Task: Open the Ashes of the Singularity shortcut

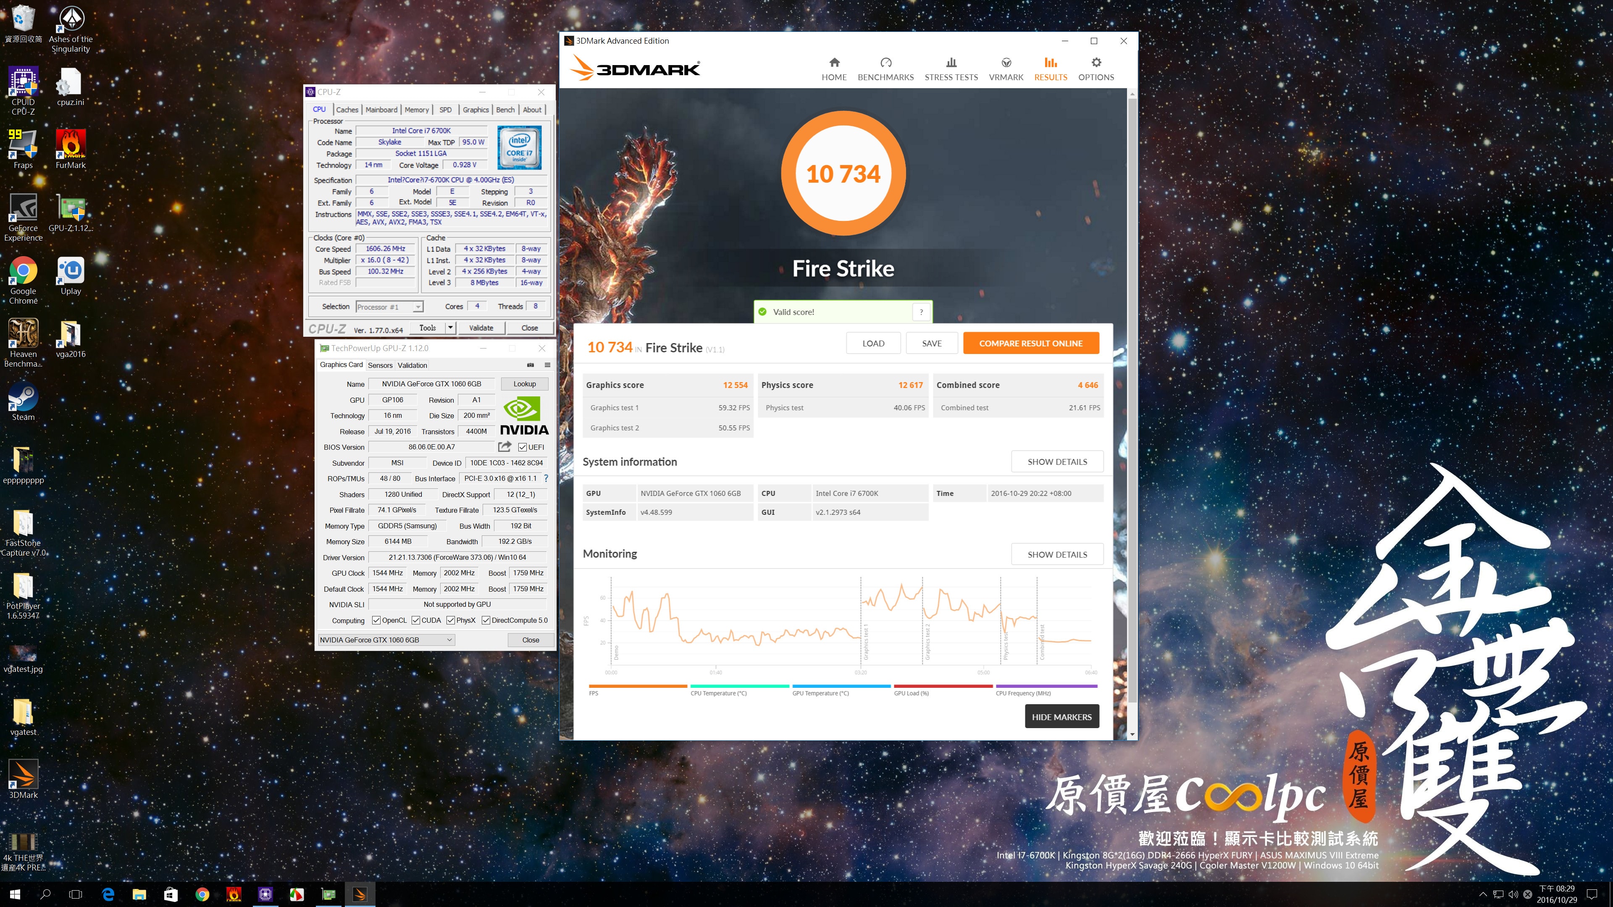Action: (x=71, y=29)
